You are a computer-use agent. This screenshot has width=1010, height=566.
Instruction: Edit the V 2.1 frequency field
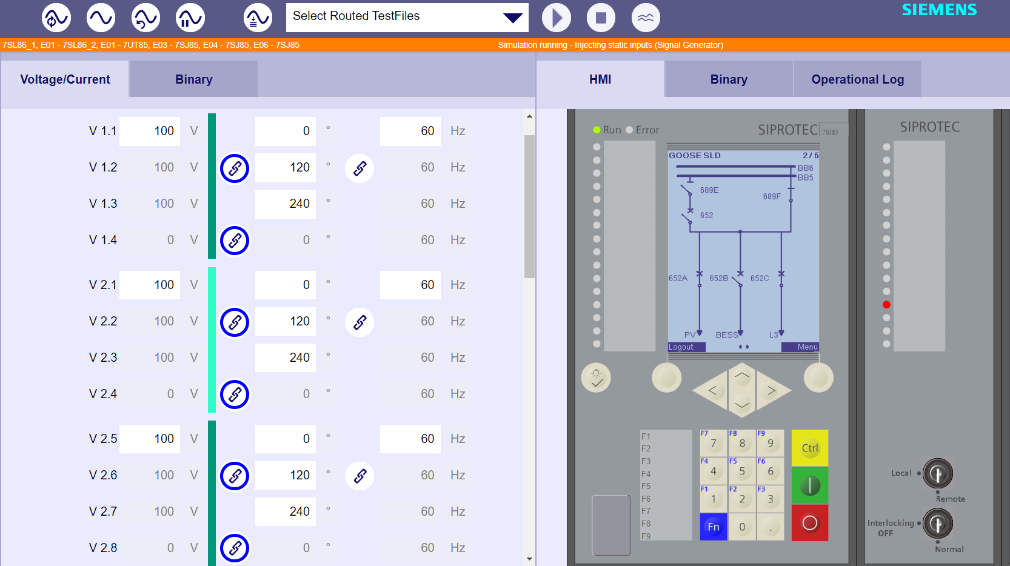point(410,285)
